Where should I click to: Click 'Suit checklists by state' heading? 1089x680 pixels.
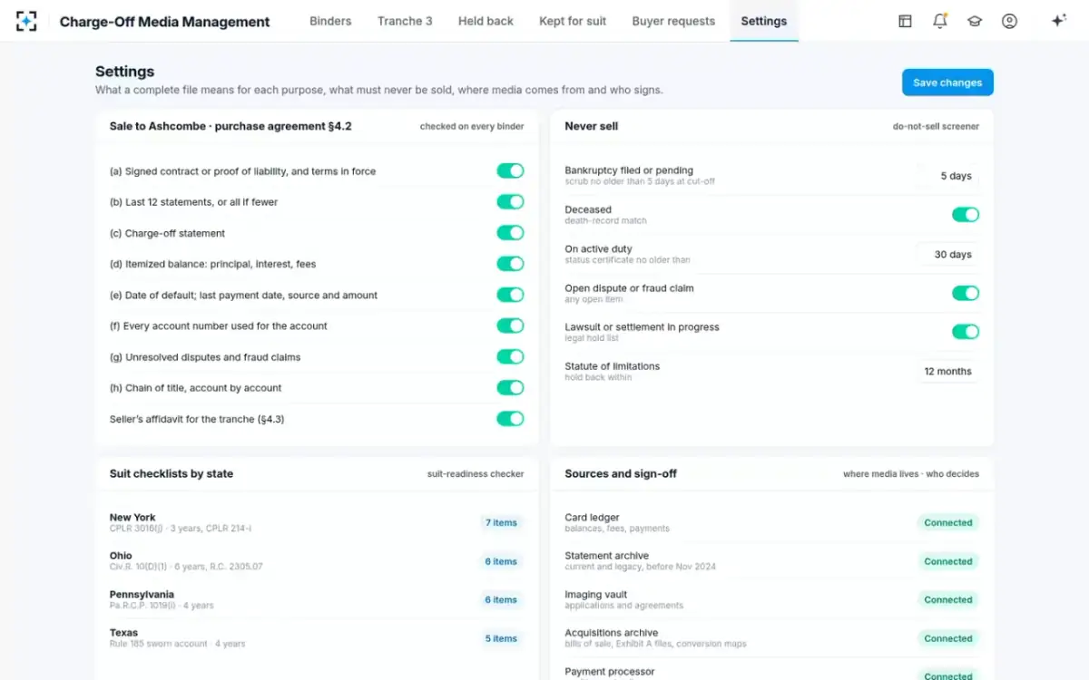[x=172, y=473]
